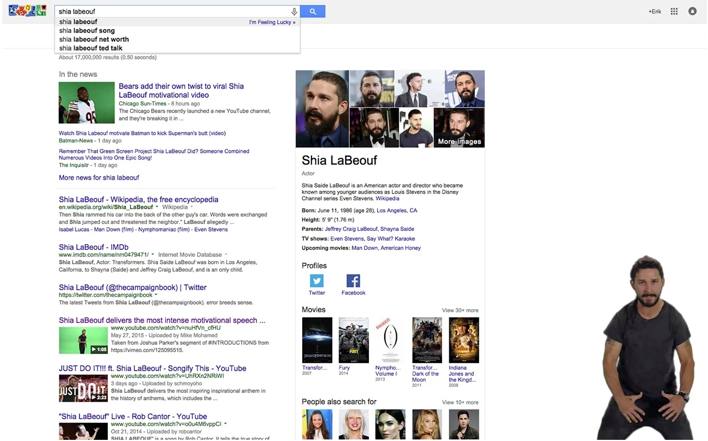Open Wikipedia link in knowledge panel

tap(388, 199)
